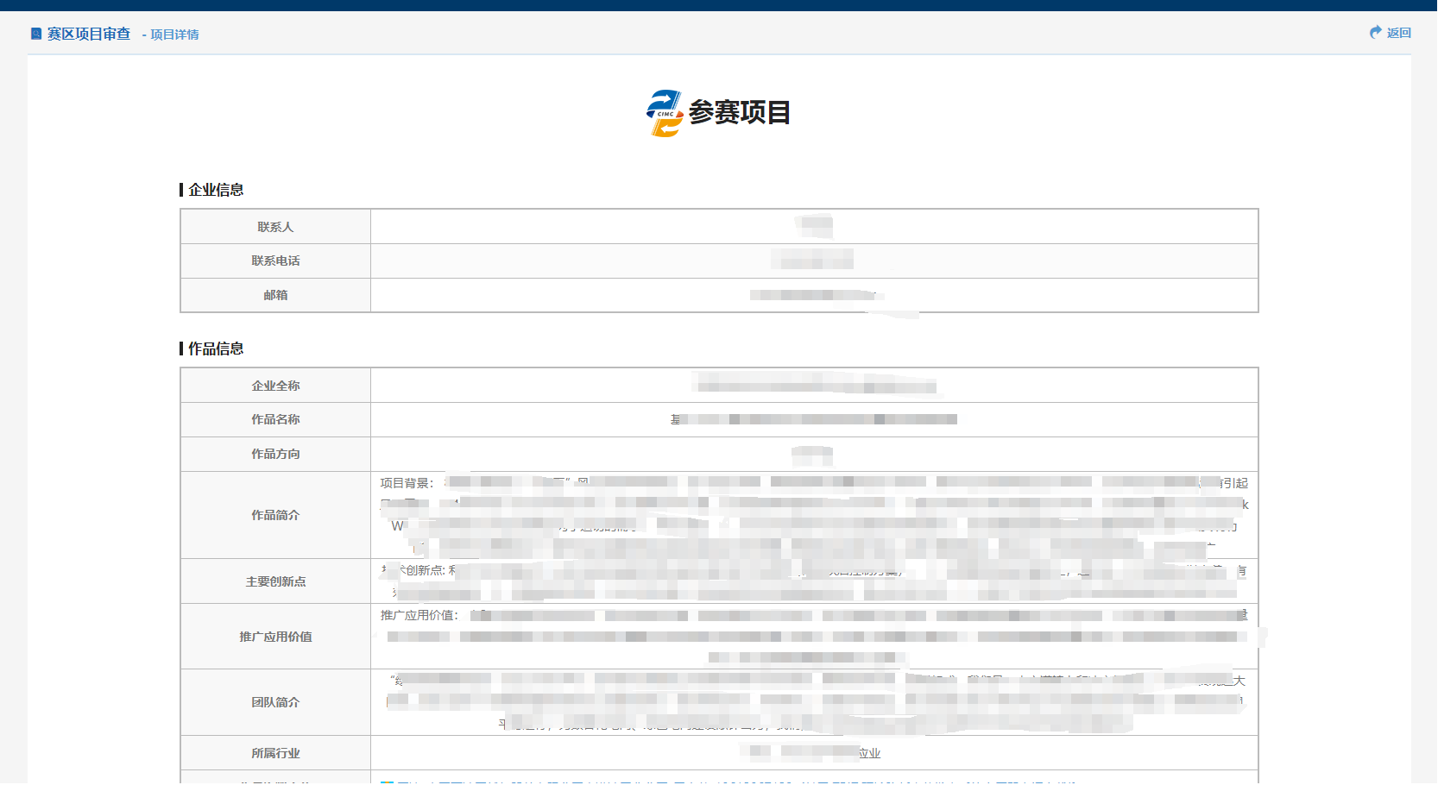1438x785 pixels.
Task: Select the 企业信息 section heading
Action: click(x=216, y=190)
